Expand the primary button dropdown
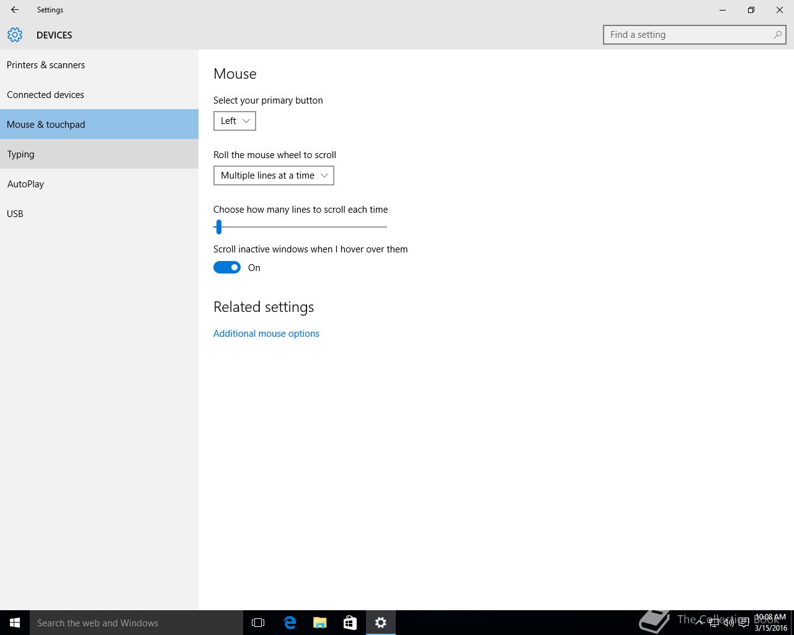Viewport: 794px width, 635px height. click(234, 121)
